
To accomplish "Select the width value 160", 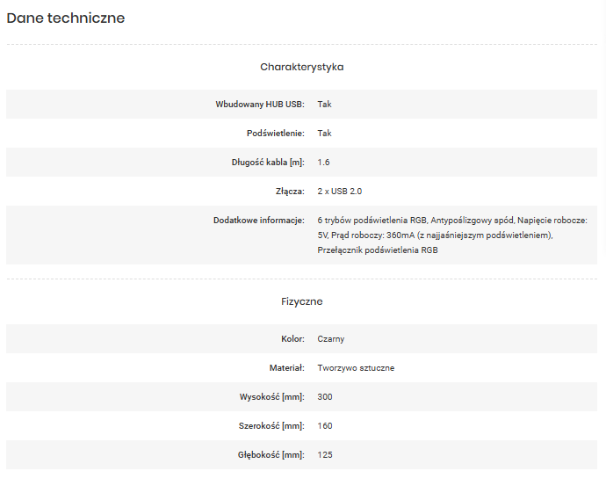I will coord(325,426).
